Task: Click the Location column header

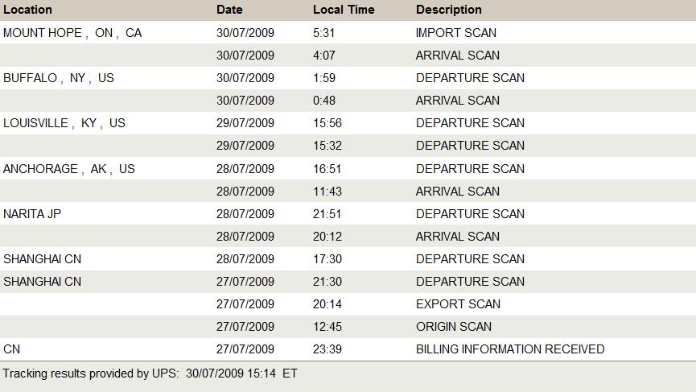Action: (28, 10)
